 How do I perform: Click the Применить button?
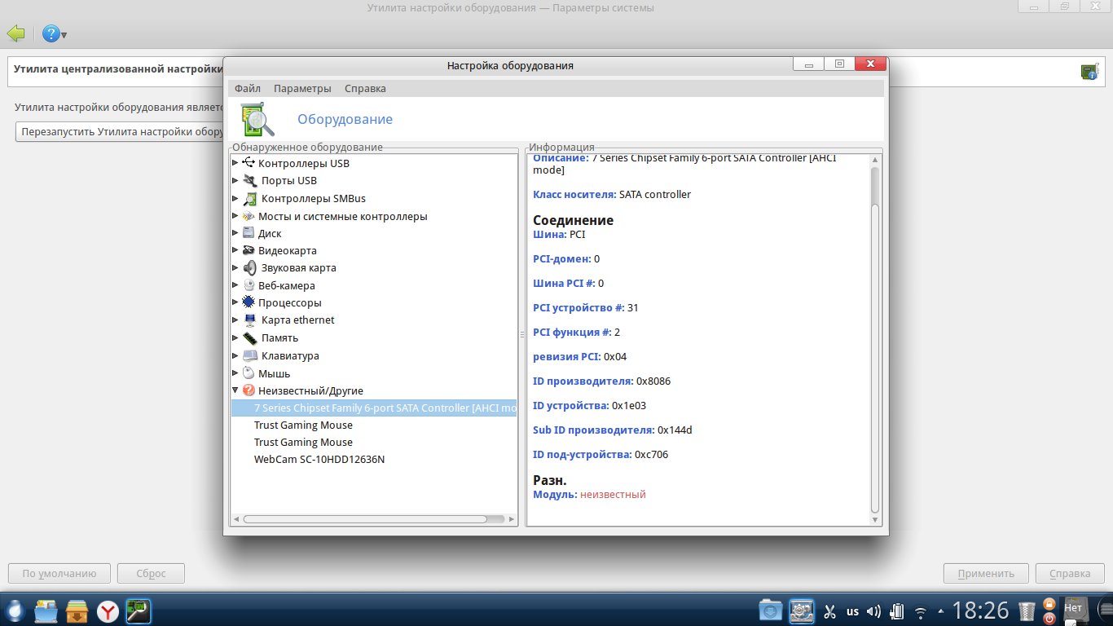pyautogui.click(x=986, y=573)
